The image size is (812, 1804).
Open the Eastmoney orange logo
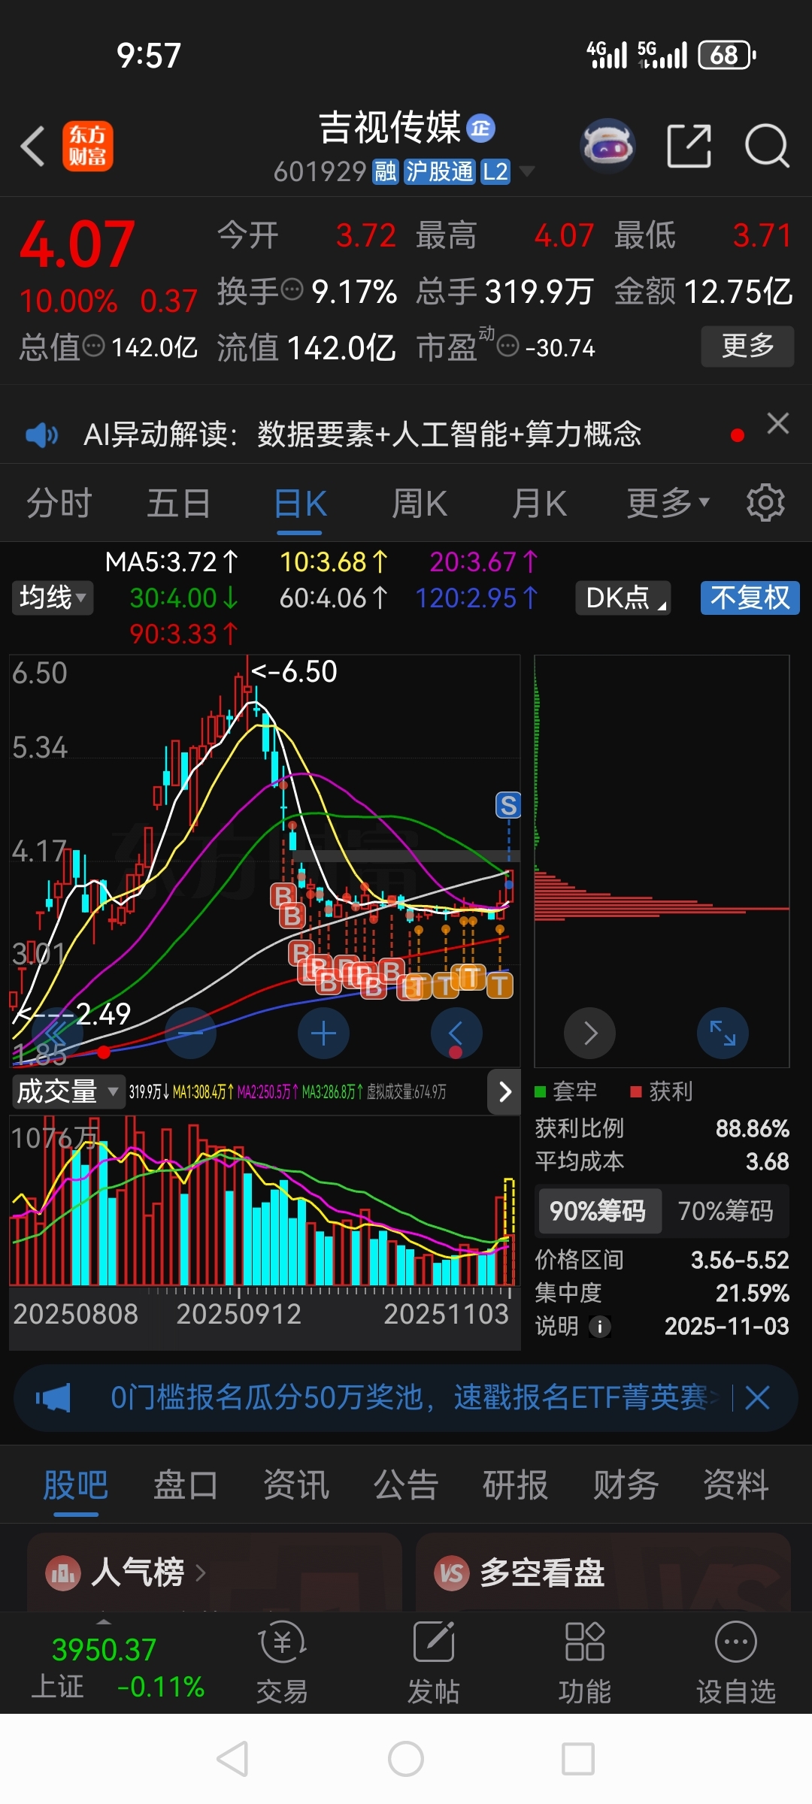pos(88,146)
